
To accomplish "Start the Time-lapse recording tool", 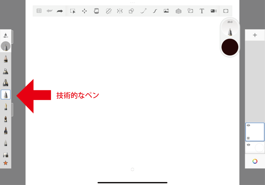I will [190, 11].
